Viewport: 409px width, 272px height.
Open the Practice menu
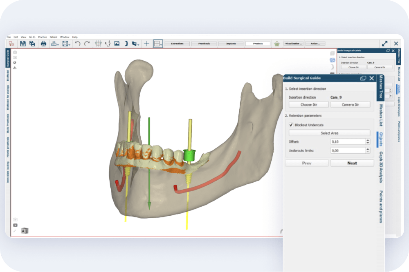(x=42, y=37)
